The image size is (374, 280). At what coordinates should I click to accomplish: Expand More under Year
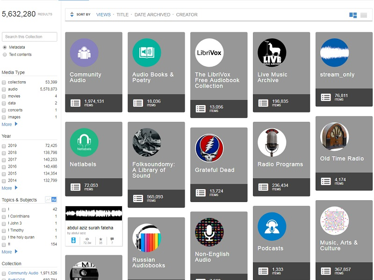9,188
